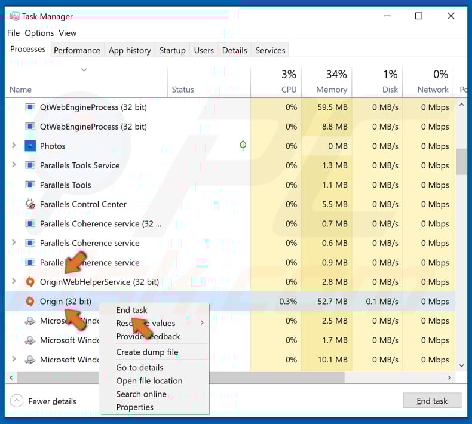
Task: Click the Origin (32 bit) icon
Action: click(x=30, y=301)
